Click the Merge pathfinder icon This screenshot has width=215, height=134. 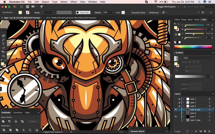17,130
